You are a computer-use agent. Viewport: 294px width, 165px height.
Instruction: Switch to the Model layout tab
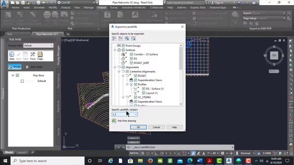[9, 152]
